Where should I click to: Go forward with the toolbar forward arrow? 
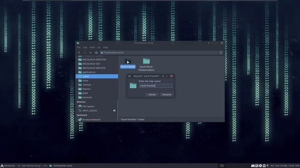click(x=85, y=53)
